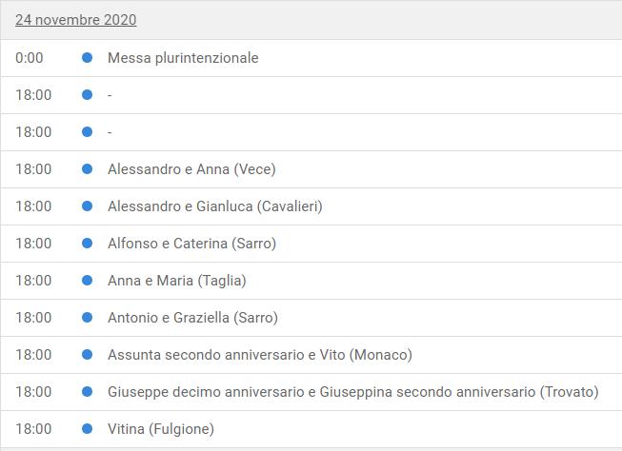The height and width of the screenshot is (451, 622).
Task: Select the Messa plurintenzionale event
Action: tap(183, 58)
